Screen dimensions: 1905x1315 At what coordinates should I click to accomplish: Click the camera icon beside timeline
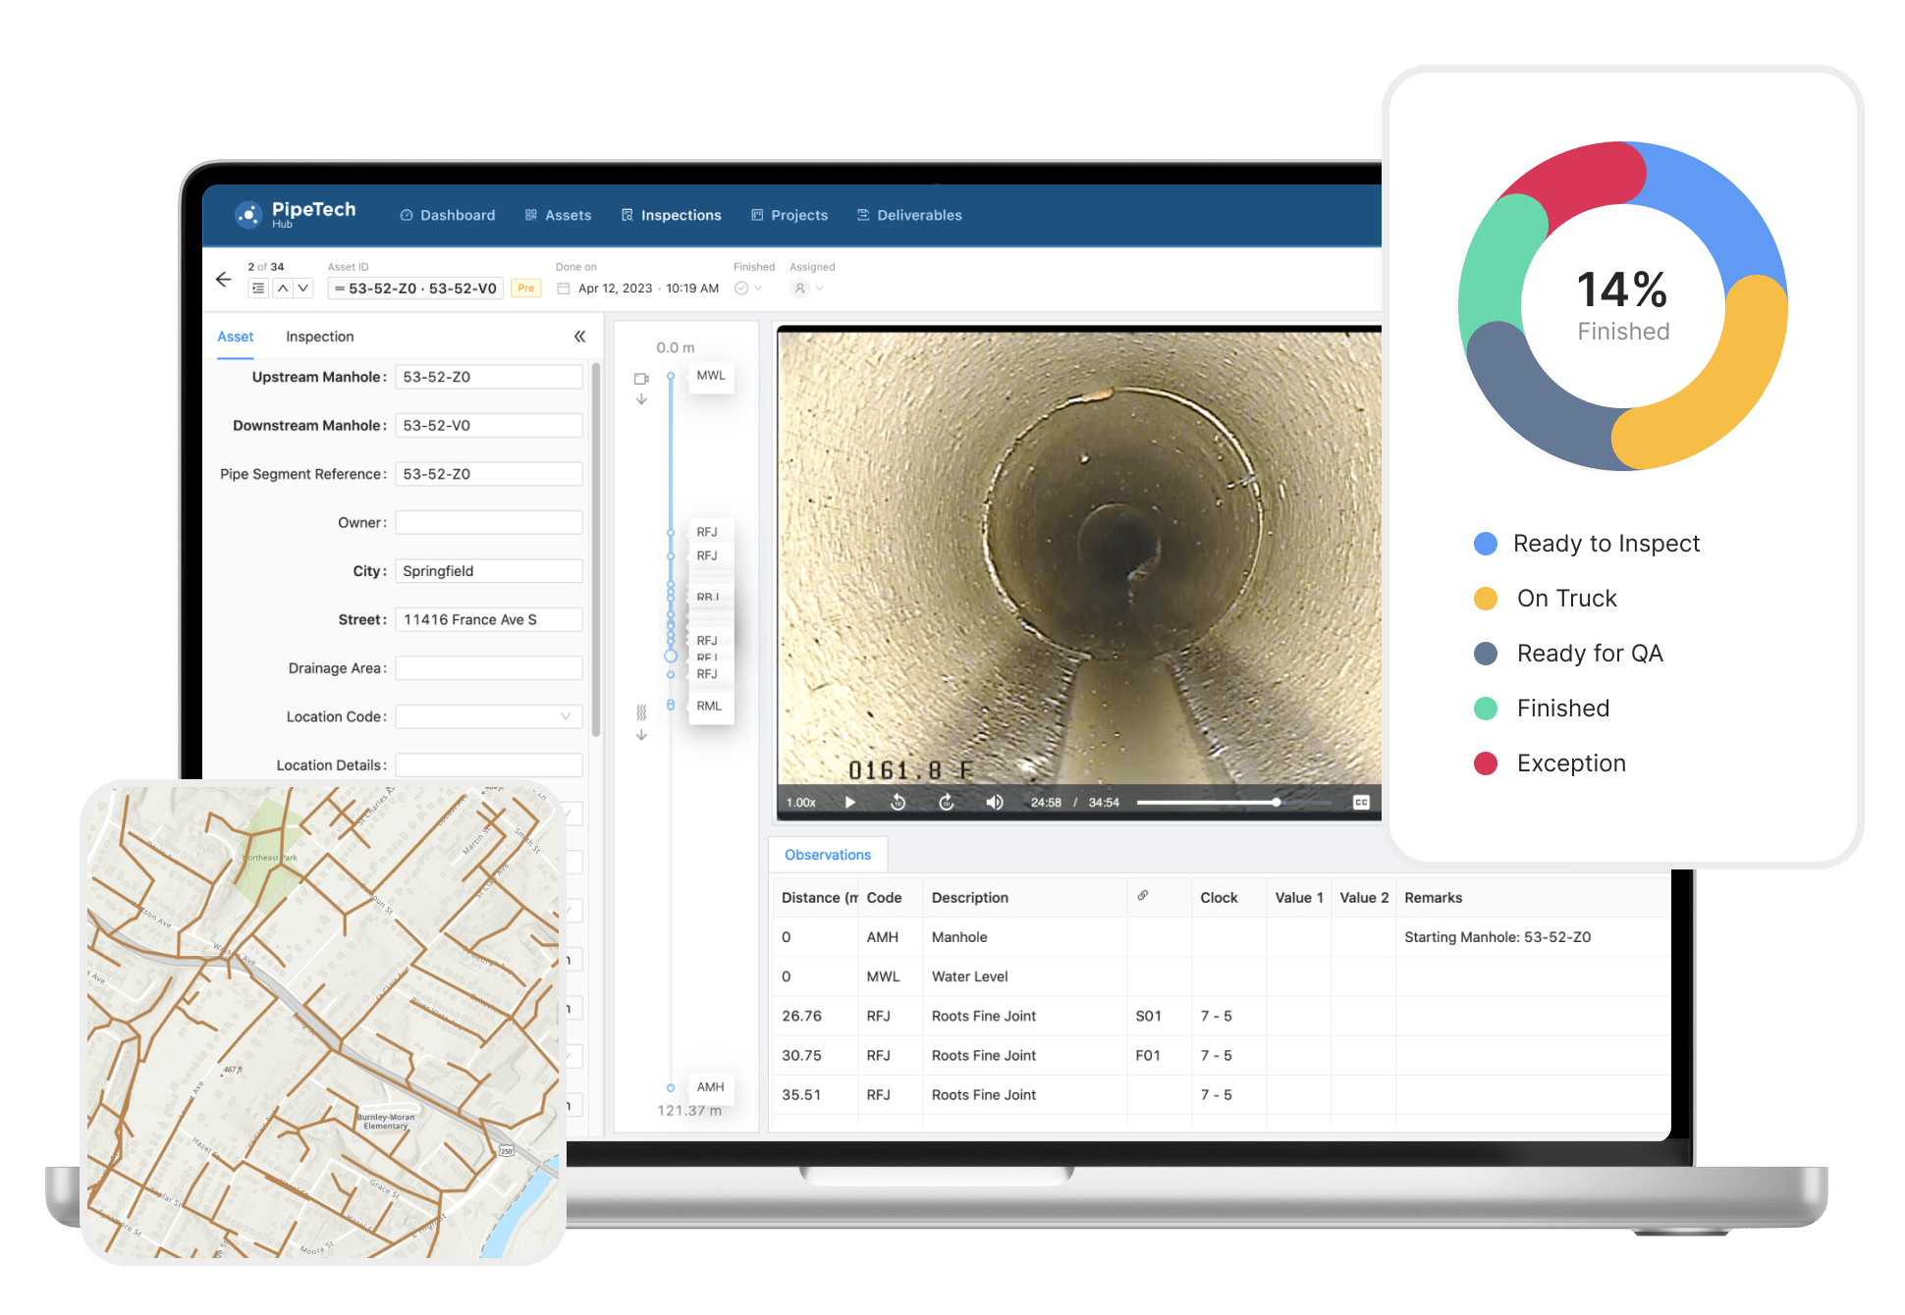641,379
